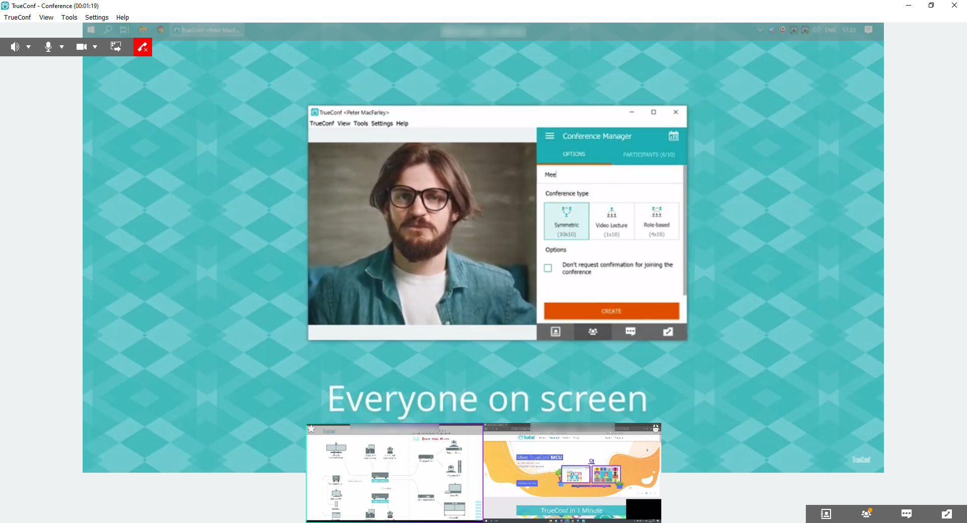
Task: Expand the camera options dropdown arrow
Action: pyautogui.click(x=95, y=47)
